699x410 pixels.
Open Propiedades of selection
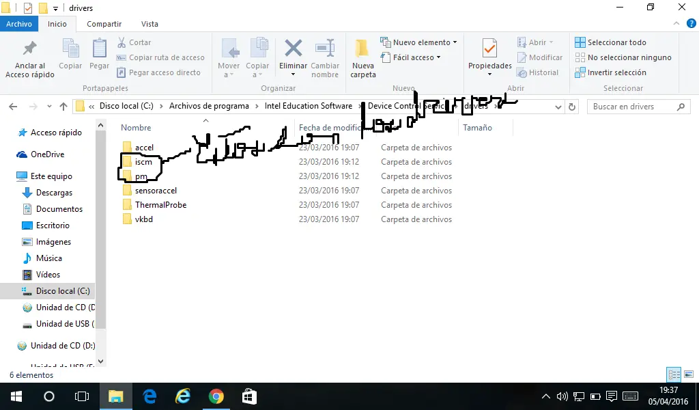click(490, 57)
